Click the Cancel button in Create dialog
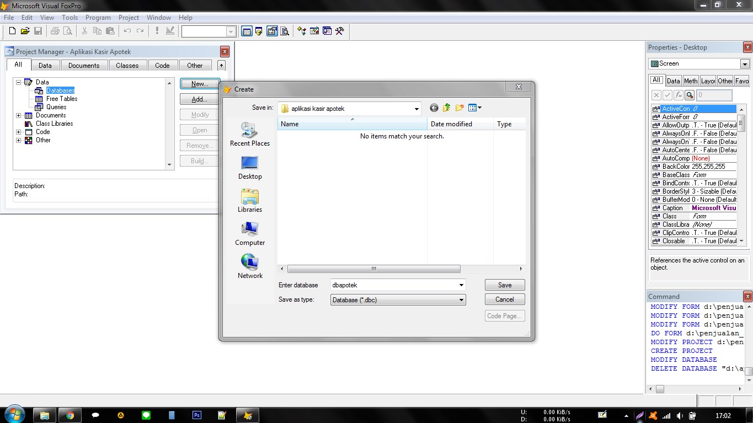 (505, 299)
